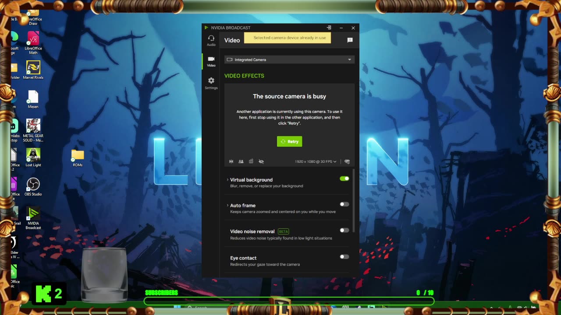Click the 'Selected camera device already in use' notice

(288, 38)
